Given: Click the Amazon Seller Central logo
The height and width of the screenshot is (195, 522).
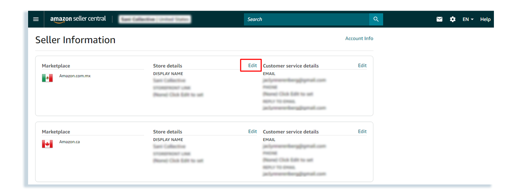Looking at the screenshot, I should point(78,19).
